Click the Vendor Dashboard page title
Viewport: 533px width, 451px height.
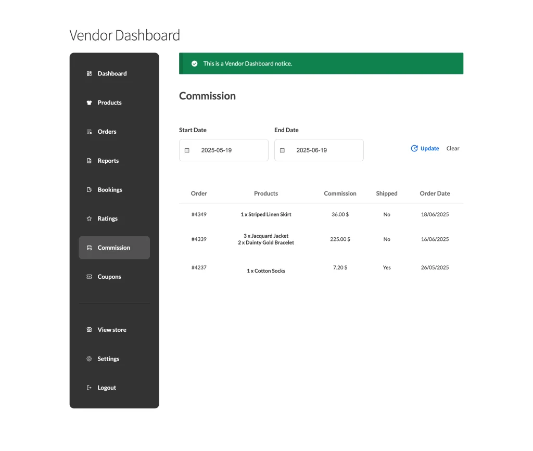click(x=124, y=35)
